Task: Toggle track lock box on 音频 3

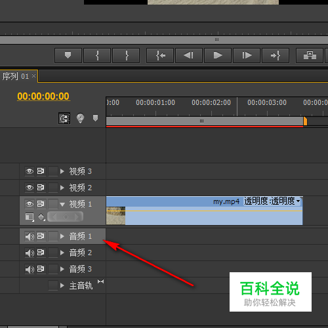Action: [x=53, y=269]
